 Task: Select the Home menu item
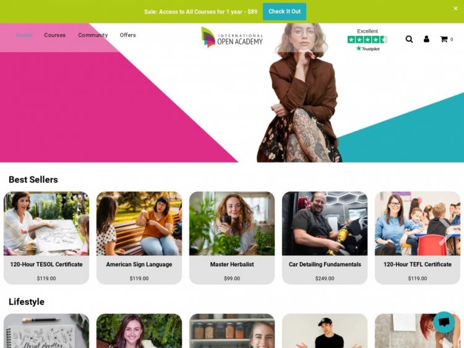pyautogui.click(x=24, y=35)
